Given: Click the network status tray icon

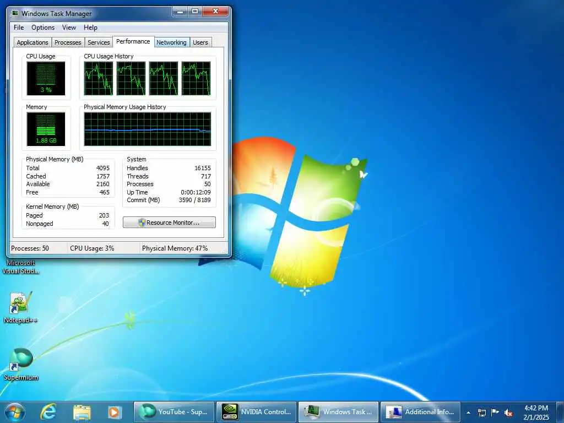Looking at the screenshot, I should (x=482, y=413).
